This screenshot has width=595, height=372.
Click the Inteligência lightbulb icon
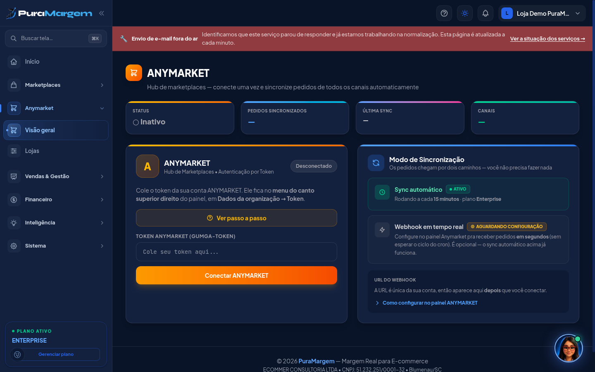pos(14,223)
